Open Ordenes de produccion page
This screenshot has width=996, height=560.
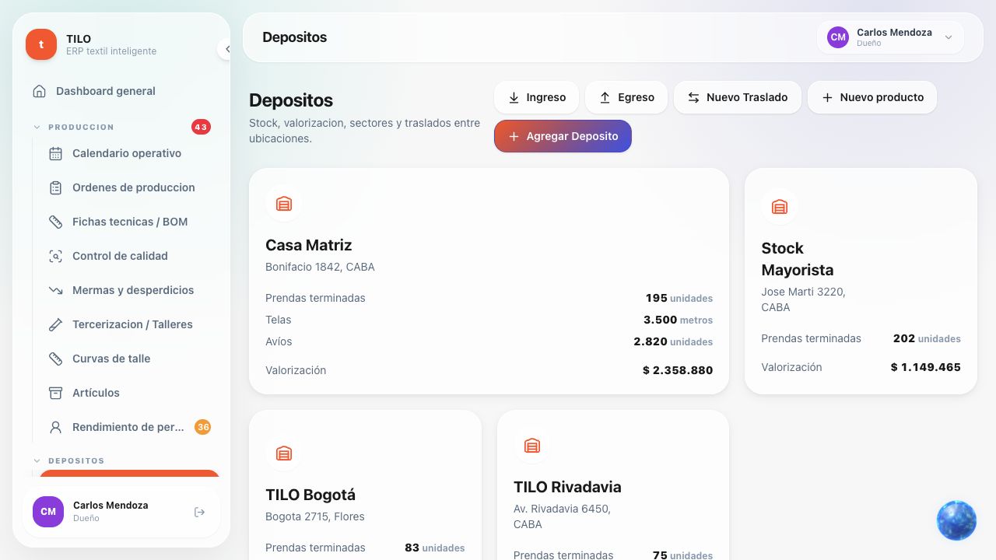pyautogui.click(x=129, y=187)
